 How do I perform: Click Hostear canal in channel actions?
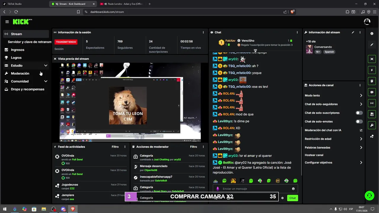tap(314, 155)
